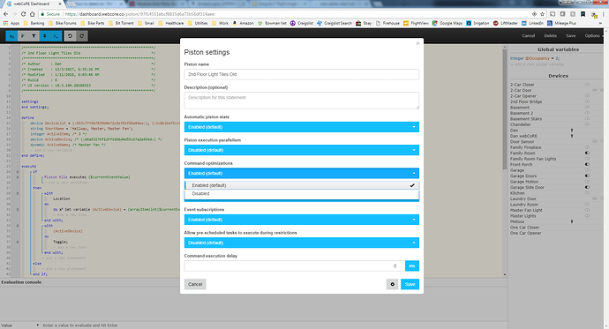Image resolution: width=609 pixels, height=329 pixels.
Task: Click the restrictions filter funnel icon
Action: (x=34, y=36)
